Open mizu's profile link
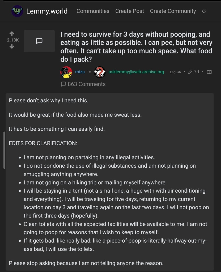Image resolution: width=221 pixels, height=272 pixels. click(x=80, y=72)
